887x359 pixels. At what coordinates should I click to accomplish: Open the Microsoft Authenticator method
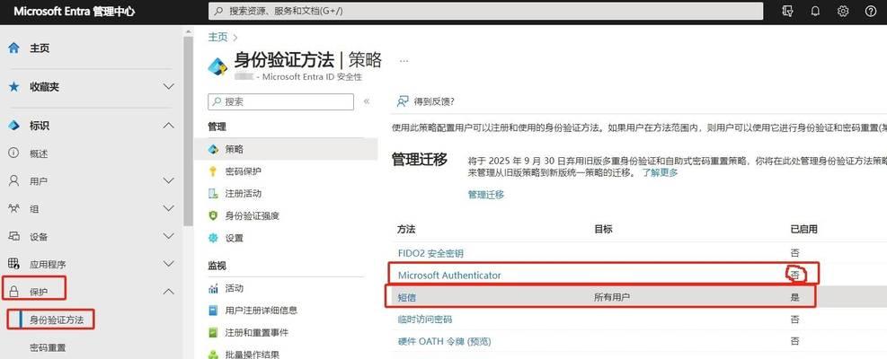449,276
